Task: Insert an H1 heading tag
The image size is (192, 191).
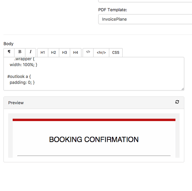Action: click(x=43, y=52)
